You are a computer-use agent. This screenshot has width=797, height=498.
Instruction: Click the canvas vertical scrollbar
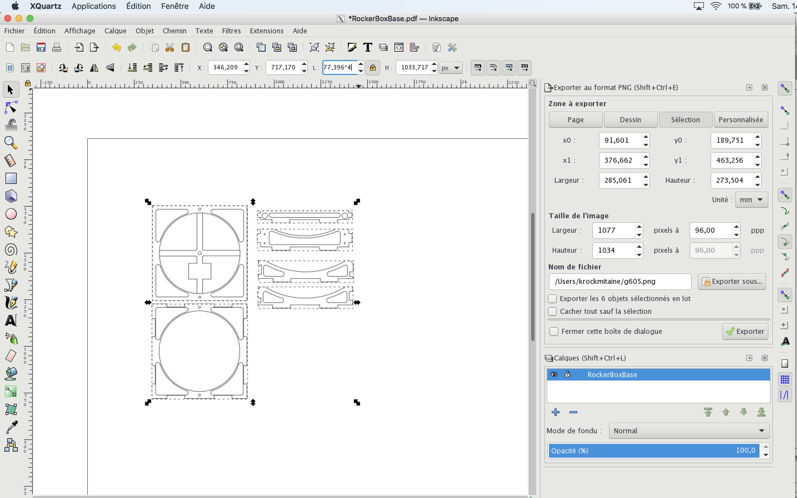point(532,277)
